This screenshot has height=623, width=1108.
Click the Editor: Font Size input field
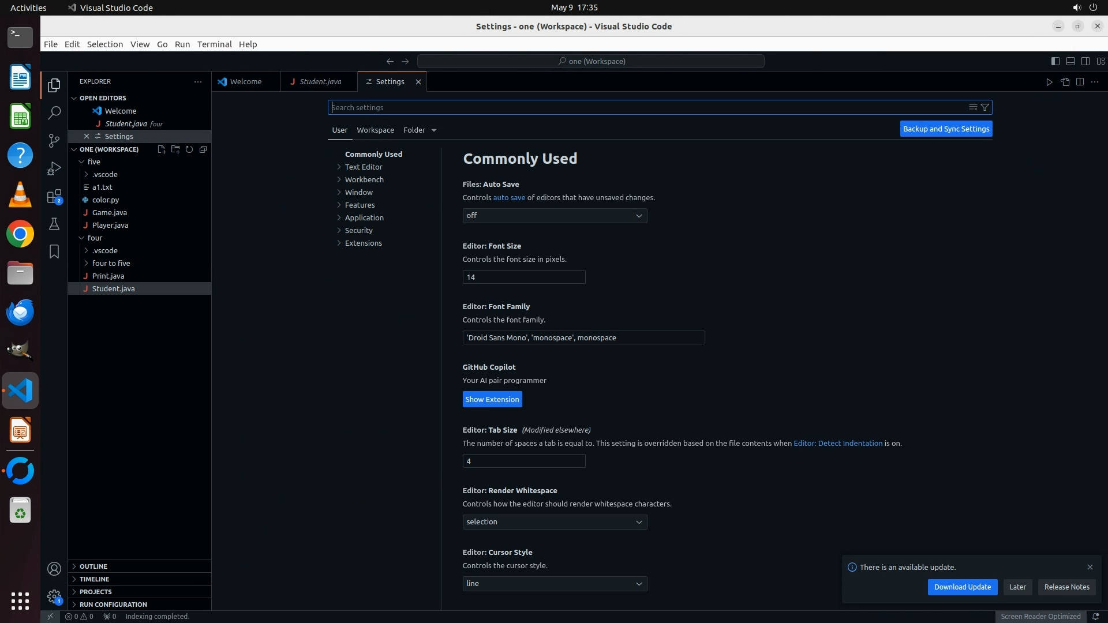point(523,277)
